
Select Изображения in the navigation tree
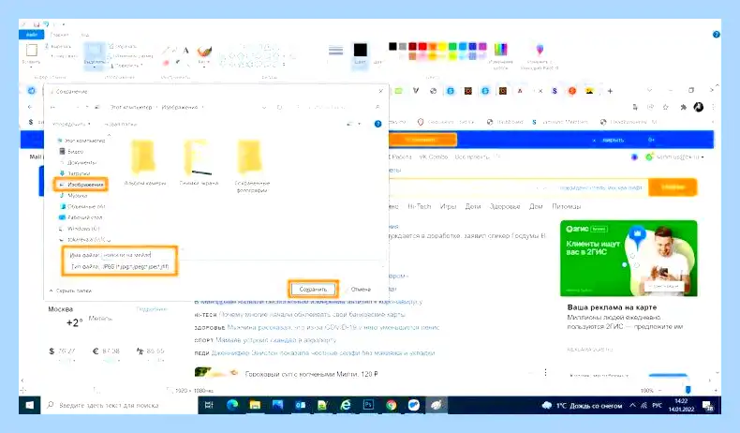[x=81, y=185]
